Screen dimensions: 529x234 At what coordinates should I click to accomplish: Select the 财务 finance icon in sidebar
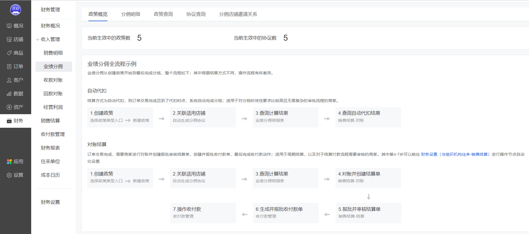pyautogui.click(x=9, y=121)
